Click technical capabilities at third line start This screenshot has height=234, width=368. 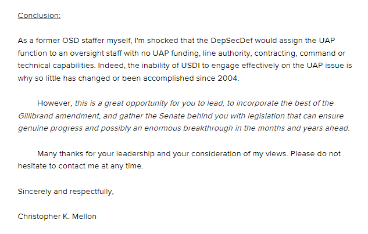56,66
